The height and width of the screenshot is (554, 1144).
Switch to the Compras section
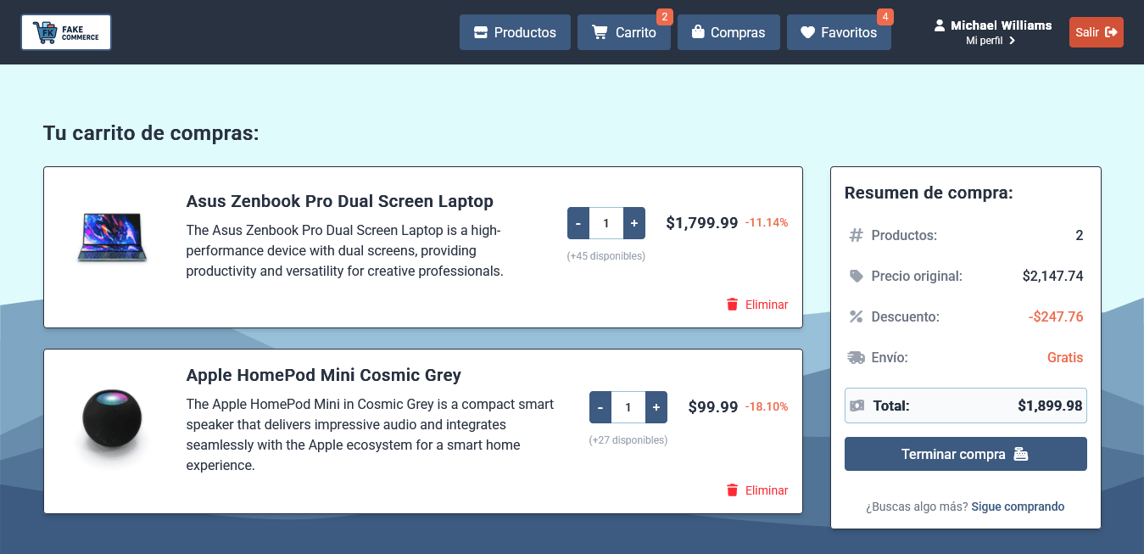[x=728, y=31]
